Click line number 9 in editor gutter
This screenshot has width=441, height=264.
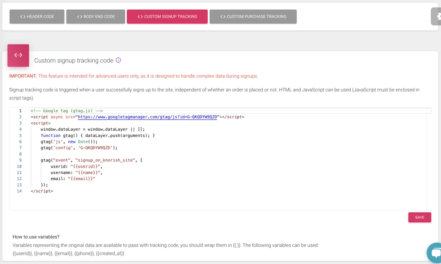(20, 160)
